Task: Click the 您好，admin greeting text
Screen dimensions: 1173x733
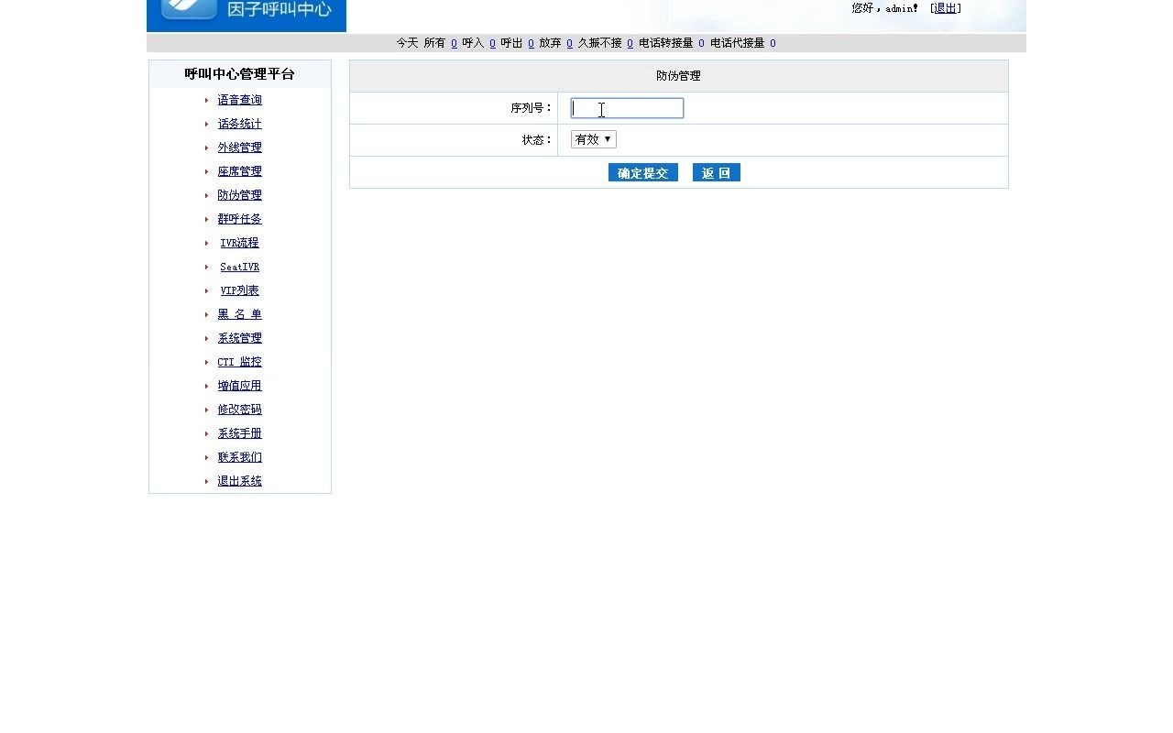Action: tap(884, 8)
